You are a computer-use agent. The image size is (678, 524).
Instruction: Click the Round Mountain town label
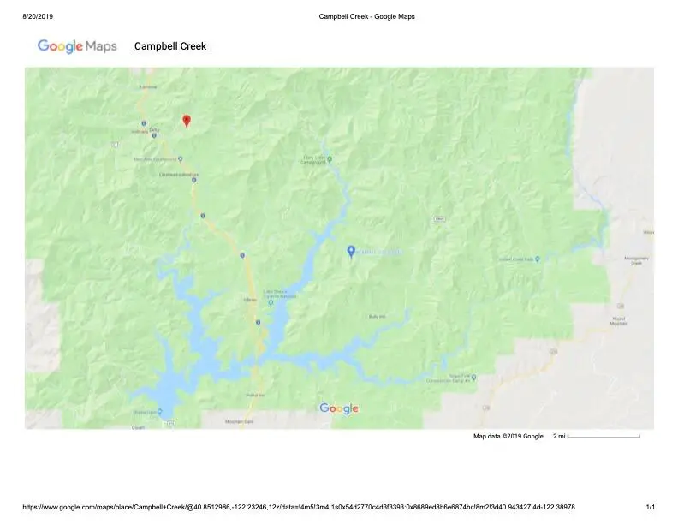pyautogui.click(x=619, y=321)
